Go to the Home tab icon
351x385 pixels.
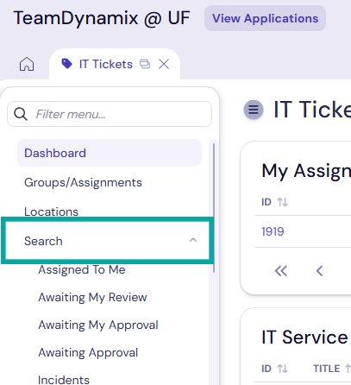[x=27, y=64]
